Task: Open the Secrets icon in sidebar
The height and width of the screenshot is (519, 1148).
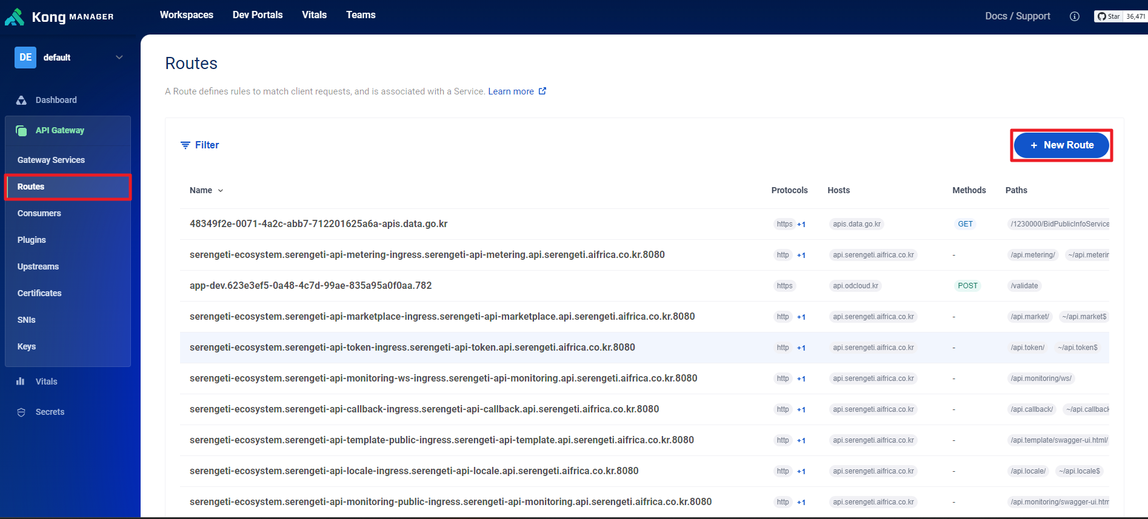Action: click(x=21, y=412)
